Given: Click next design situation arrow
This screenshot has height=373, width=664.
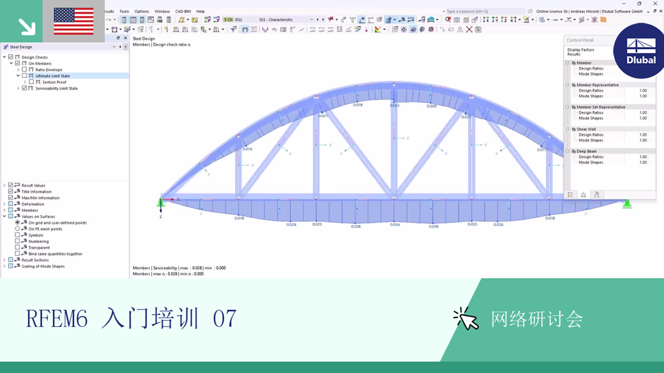Looking at the screenshot, I should [x=323, y=20].
